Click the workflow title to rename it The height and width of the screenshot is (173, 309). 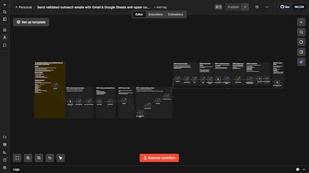93,7
